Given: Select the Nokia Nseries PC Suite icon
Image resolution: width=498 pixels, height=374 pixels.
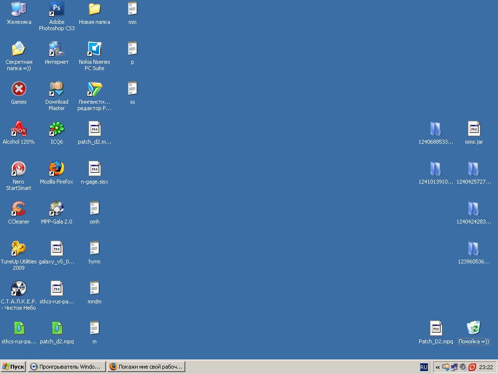Looking at the screenshot, I should [x=94, y=49].
